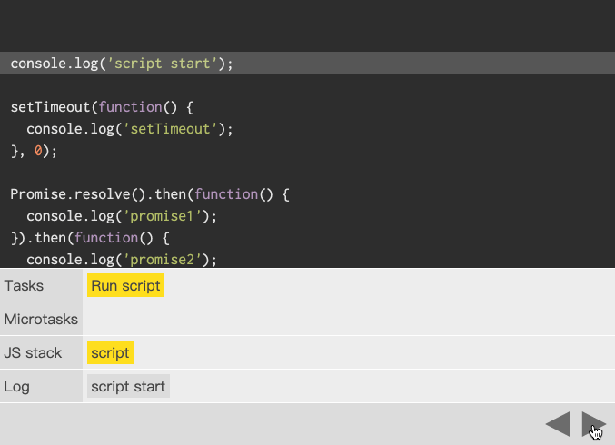Select the Microtasks row label

(41, 319)
